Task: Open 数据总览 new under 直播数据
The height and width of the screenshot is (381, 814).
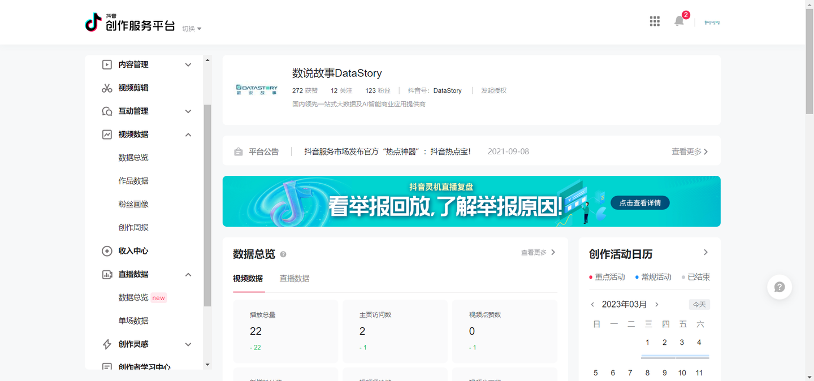Action: coord(142,298)
